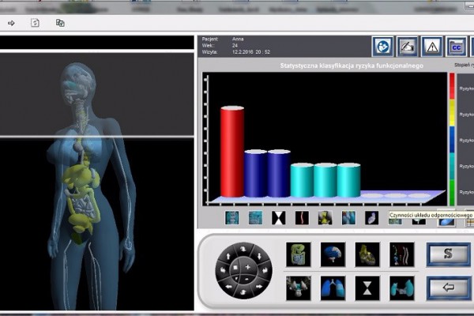The height and width of the screenshot is (316, 474).
Task: Click the CC icon button above the chart
Action: pos(455,47)
